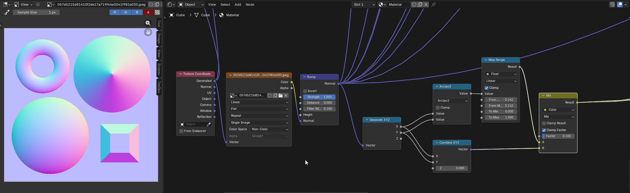
Task: Uncheck Clamp on Map Range node
Action: tap(486, 88)
